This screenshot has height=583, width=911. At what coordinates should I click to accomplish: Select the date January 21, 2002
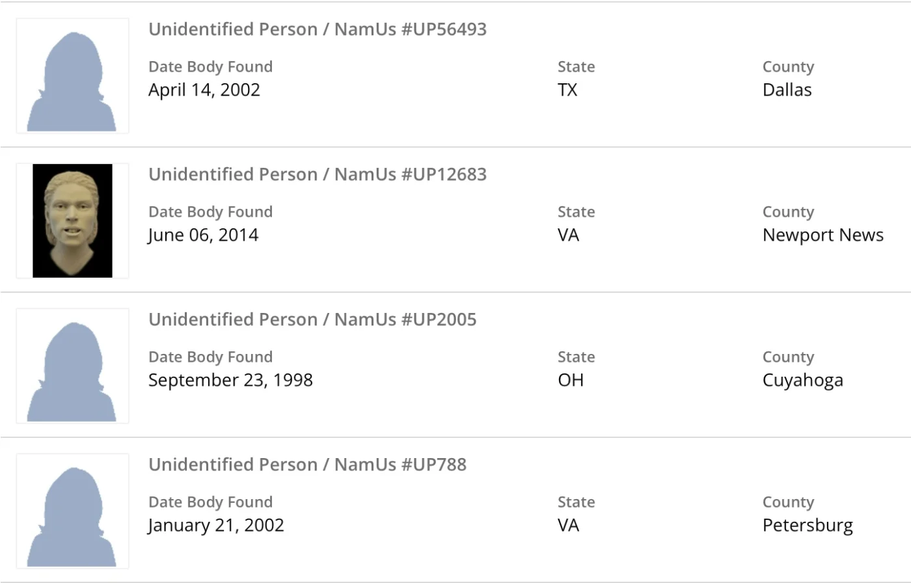216,525
